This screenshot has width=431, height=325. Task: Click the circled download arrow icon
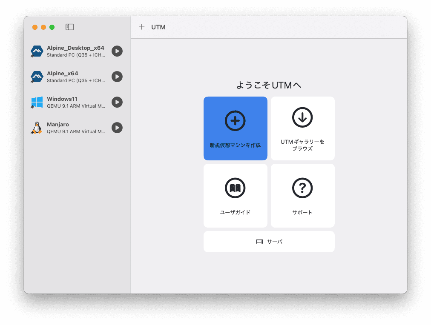click(302, 117)
